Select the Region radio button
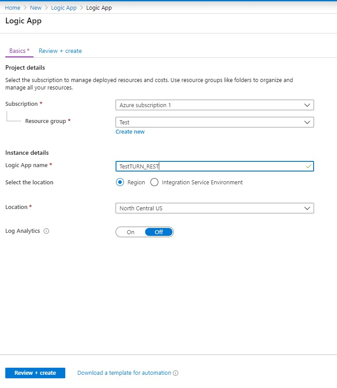Image resolution: width=337 pixels, height=388 pixels. pos(120,183)
